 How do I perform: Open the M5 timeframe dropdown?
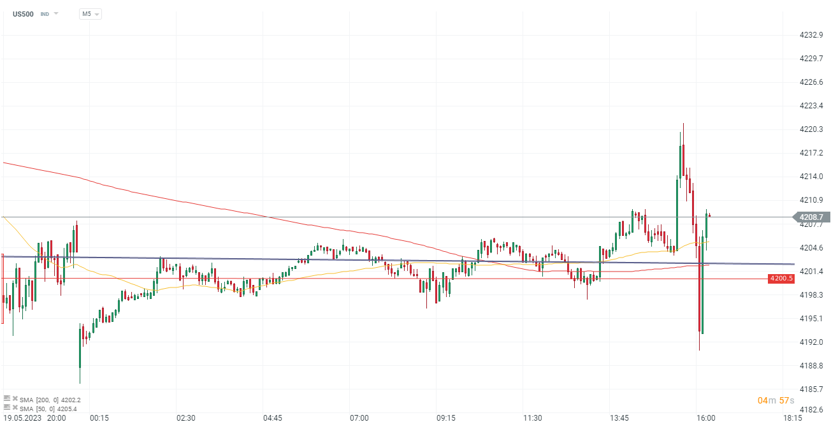point(90,13)
